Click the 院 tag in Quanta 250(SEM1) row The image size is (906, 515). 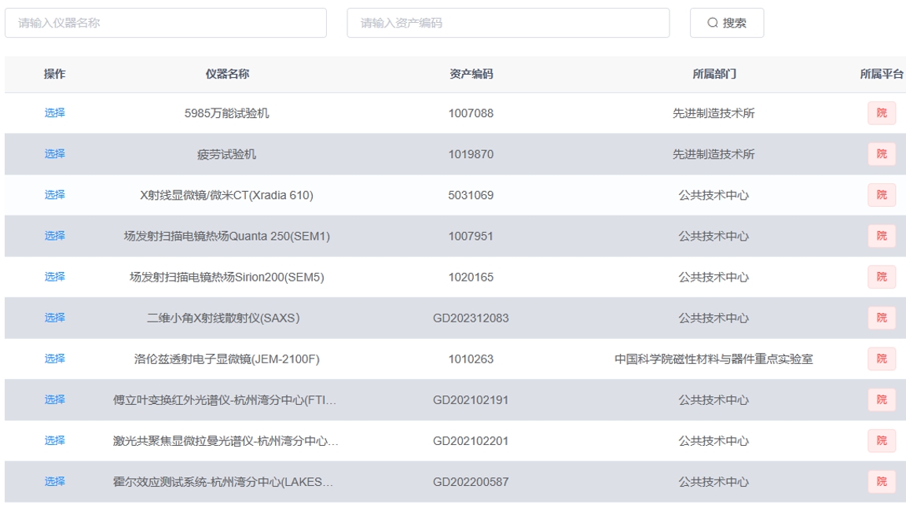pos(882,236)
